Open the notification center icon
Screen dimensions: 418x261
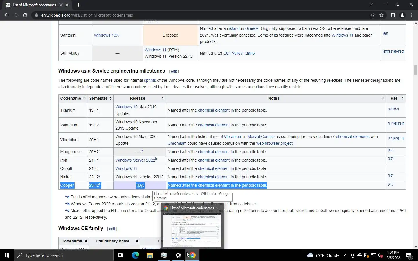[x=409, y=255]
